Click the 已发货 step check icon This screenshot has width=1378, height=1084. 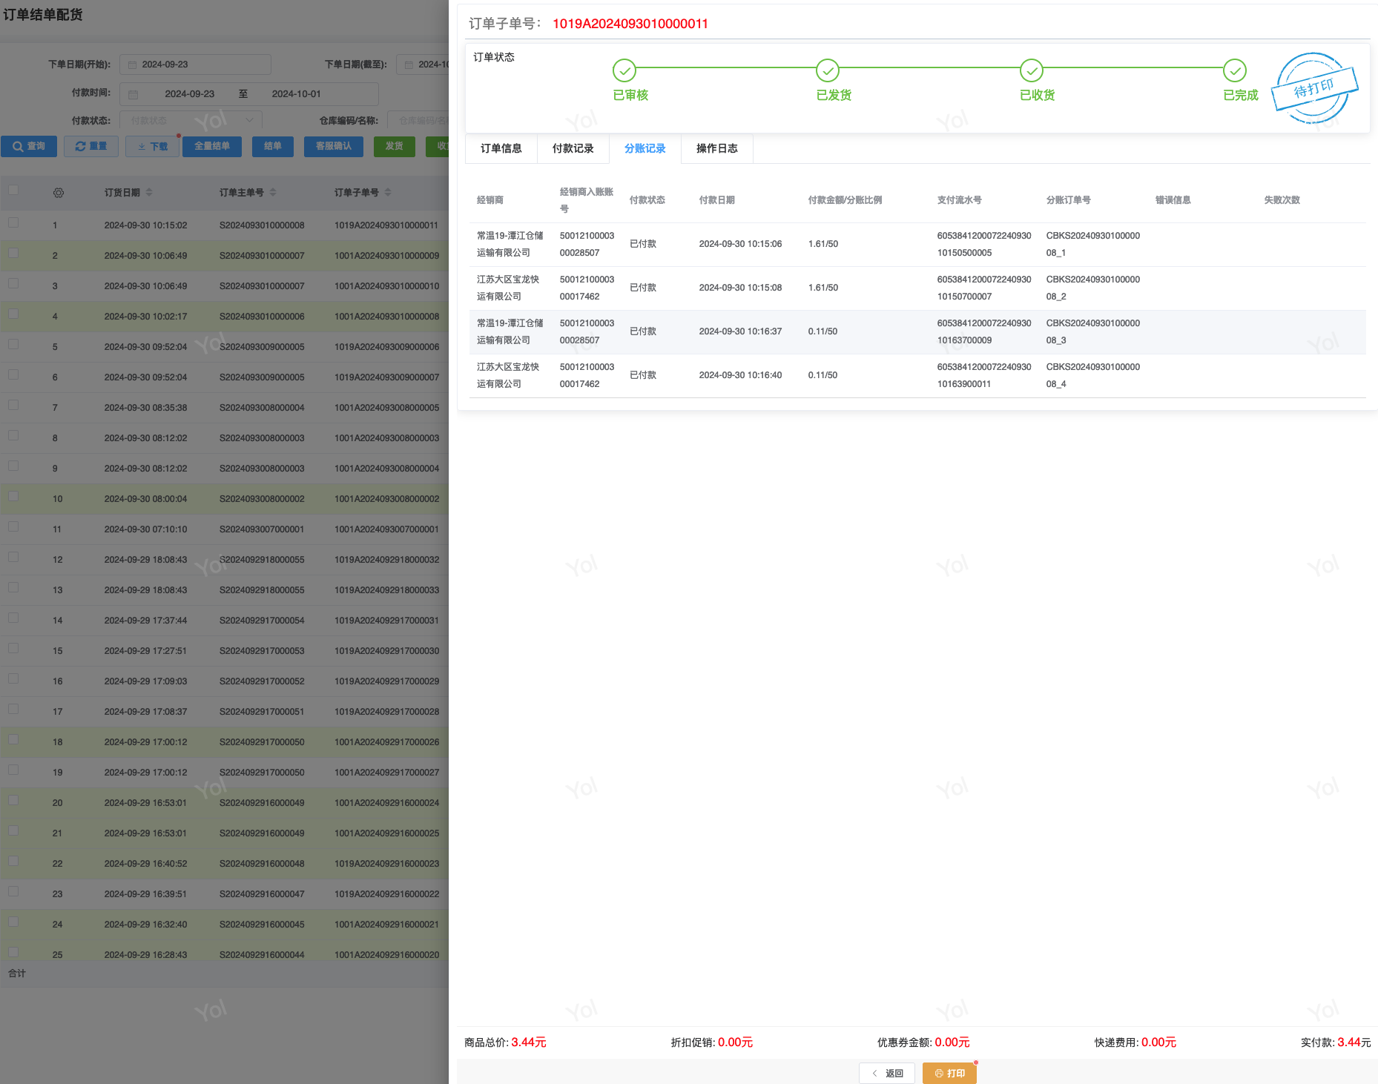(x=827, y=71)
